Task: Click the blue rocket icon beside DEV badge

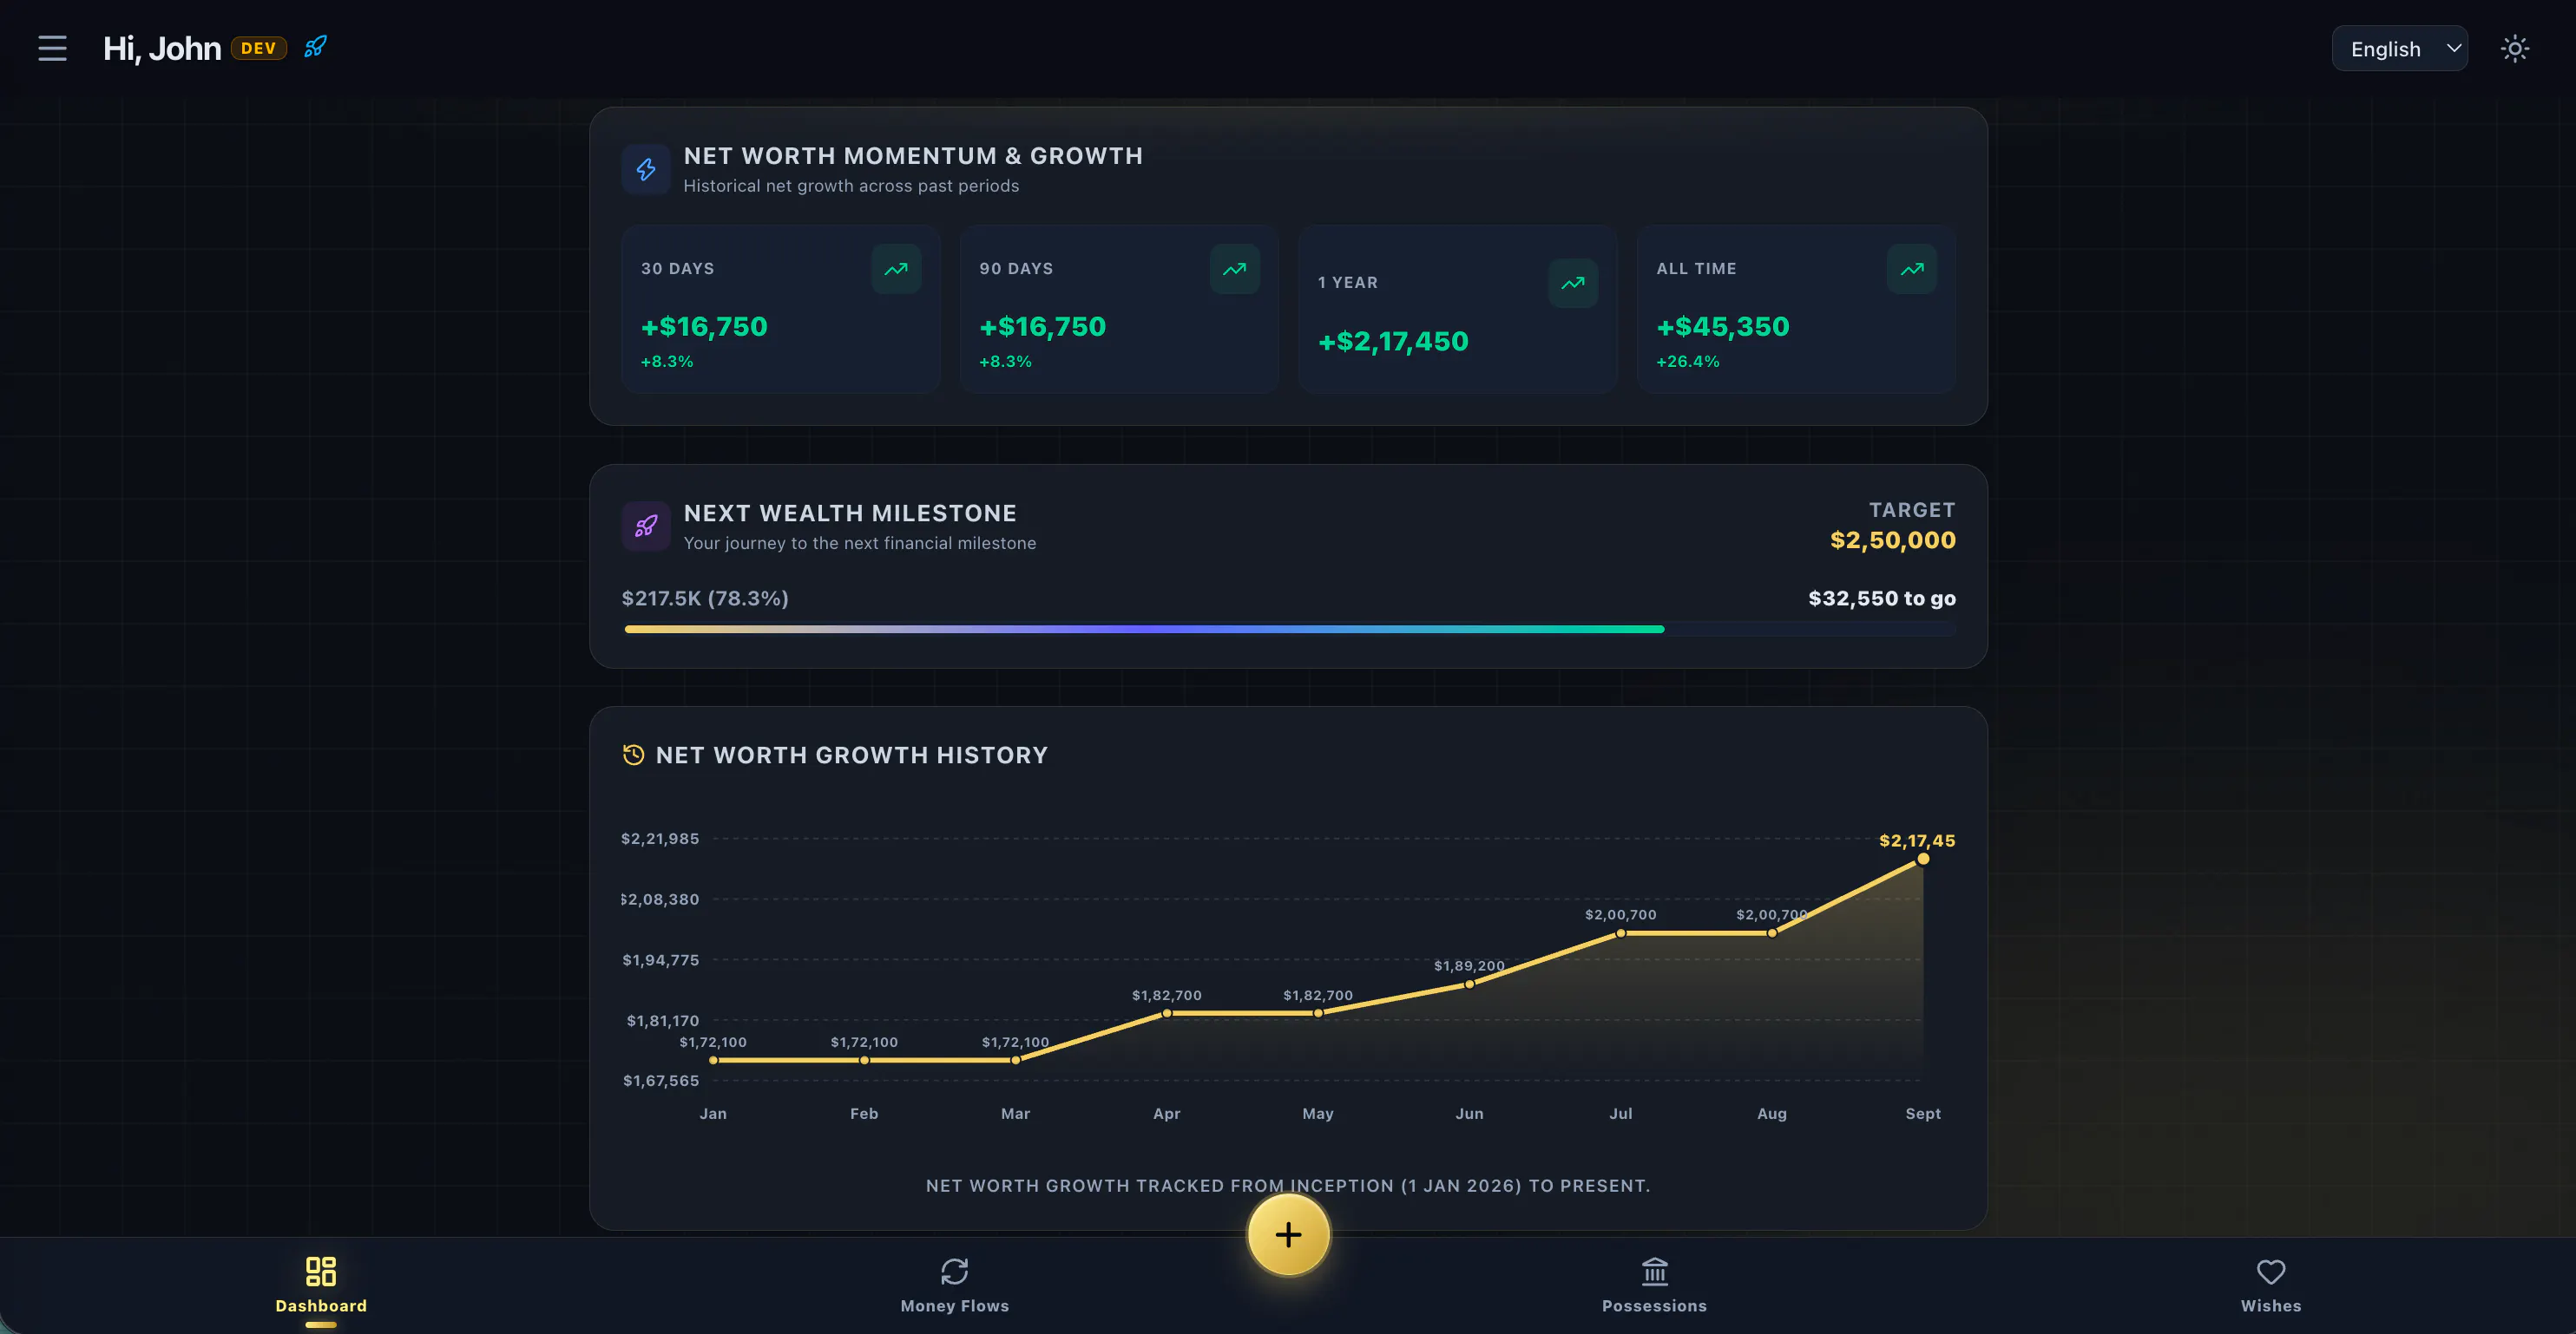Action: [315, 47]
